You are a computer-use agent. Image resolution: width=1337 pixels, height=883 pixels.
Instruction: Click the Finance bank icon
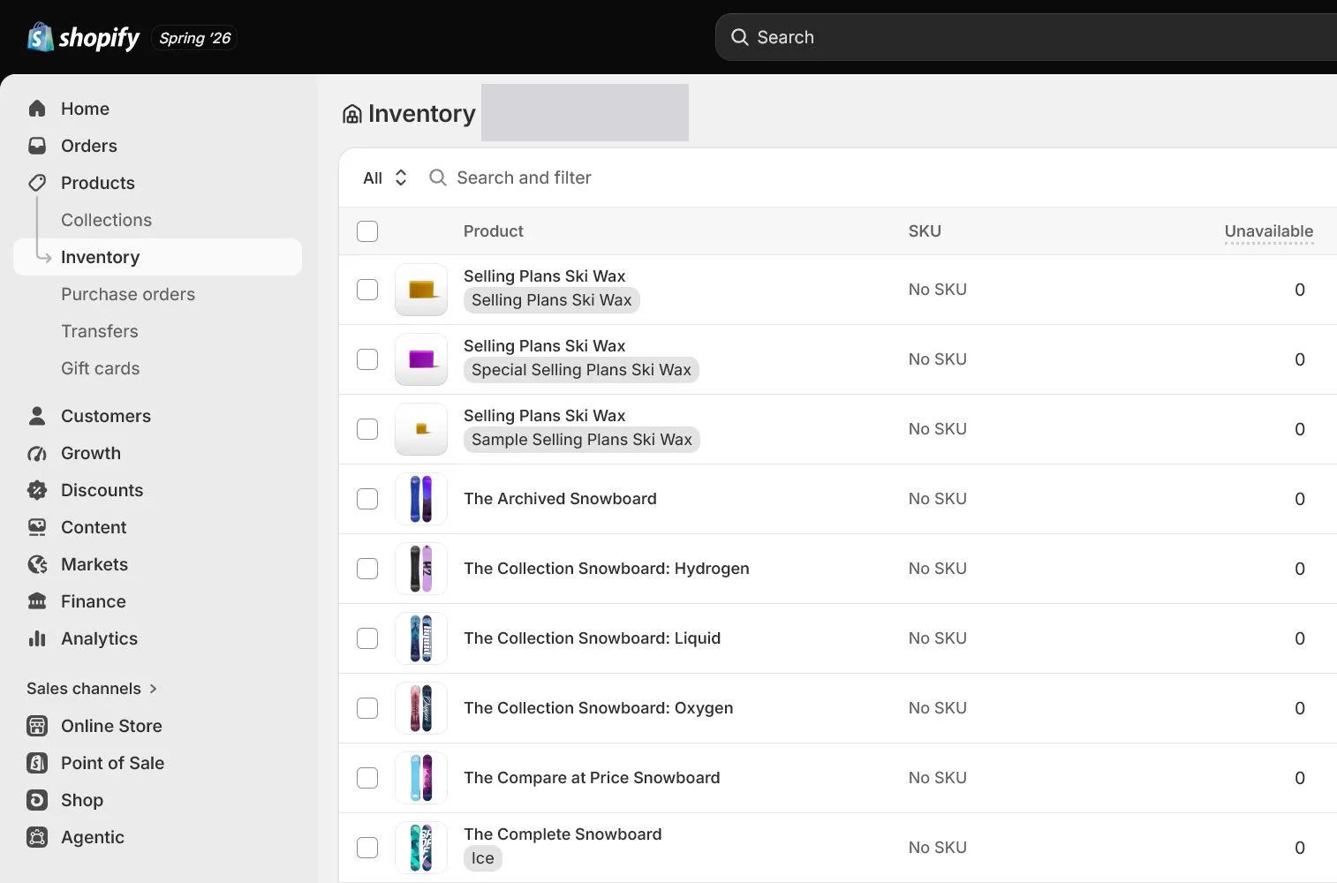pos(37,601)
